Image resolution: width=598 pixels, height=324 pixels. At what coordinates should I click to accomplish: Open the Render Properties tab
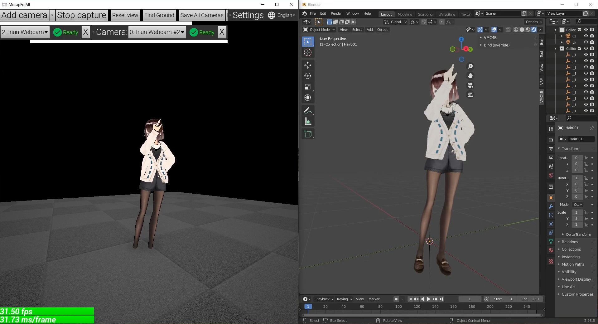tap(551, 140)
